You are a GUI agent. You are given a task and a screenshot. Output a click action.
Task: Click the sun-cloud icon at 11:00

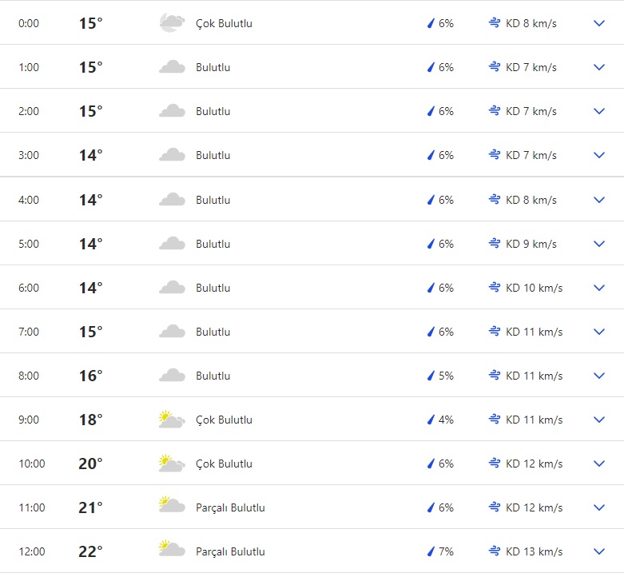pos(172,507)
